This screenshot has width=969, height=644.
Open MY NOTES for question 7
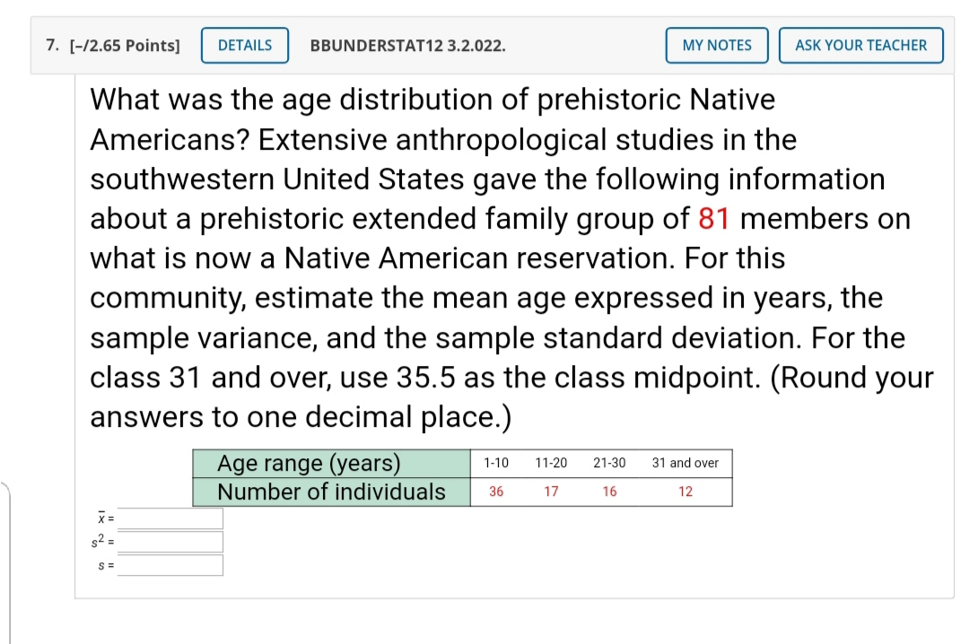click(716, 45)
